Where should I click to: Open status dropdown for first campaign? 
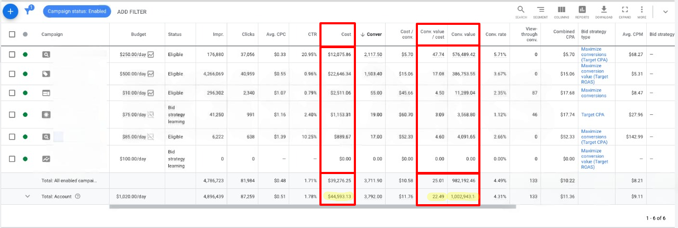click(x=25, y=54)
